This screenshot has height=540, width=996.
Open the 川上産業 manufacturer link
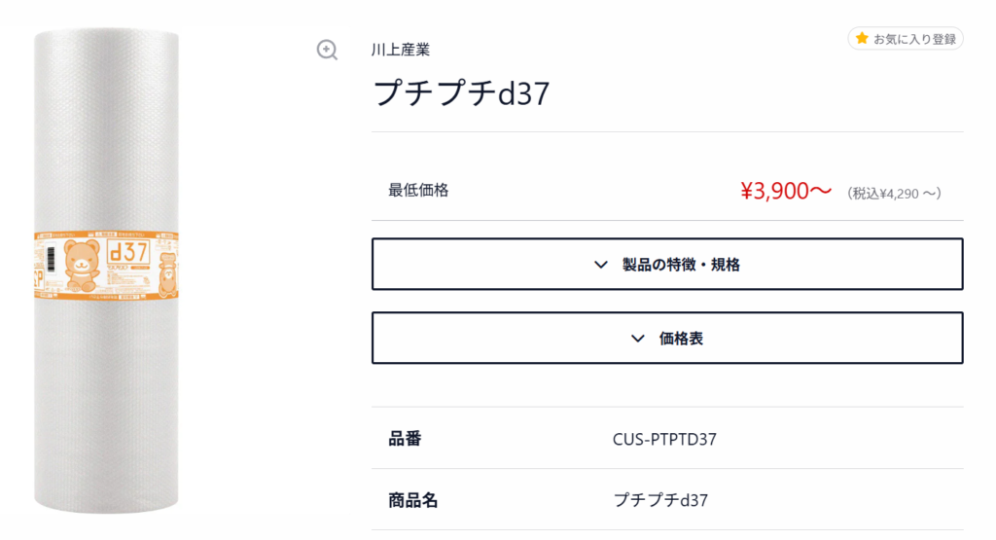pyautogui.click(x=401, y=50)
